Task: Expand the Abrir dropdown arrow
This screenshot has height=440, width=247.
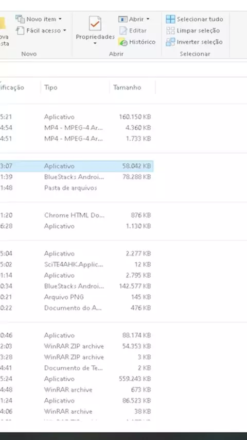Action: (x=148, y=20)
